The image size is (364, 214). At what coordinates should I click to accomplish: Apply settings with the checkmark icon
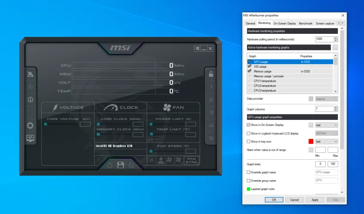(132, 165)
